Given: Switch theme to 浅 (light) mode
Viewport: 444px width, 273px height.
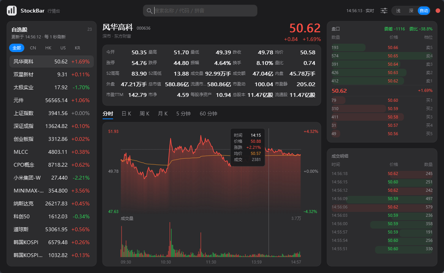Looking at the screenshot, I should point(398,11).
